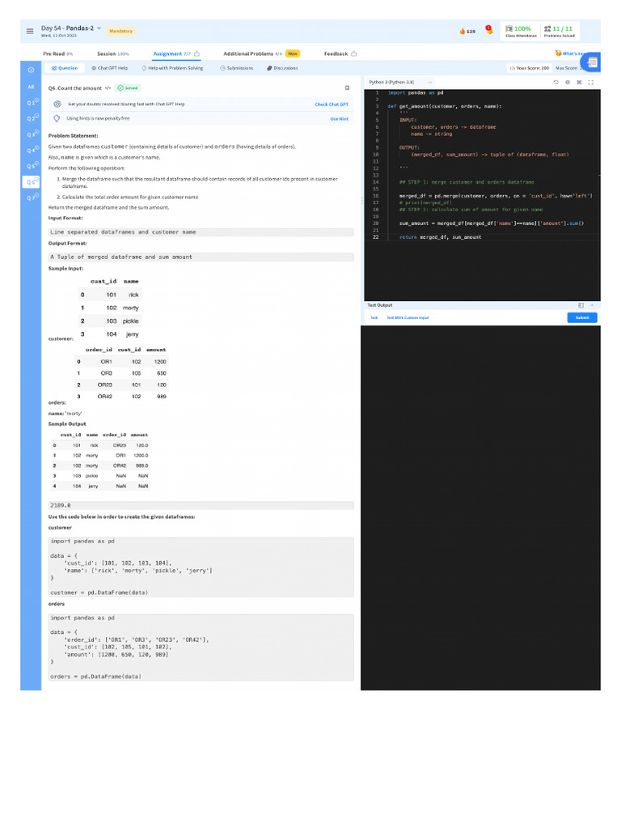Select the Assignment 7/7 tab
The image size is (621, 829).
(176, 54)
